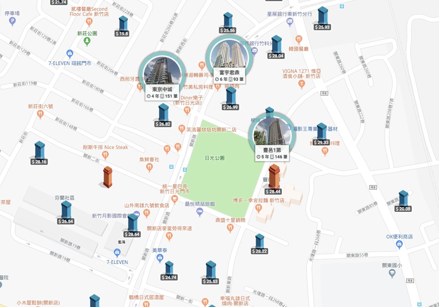
Task: Click the $26.82 building marker
Action: coord(163,115)
